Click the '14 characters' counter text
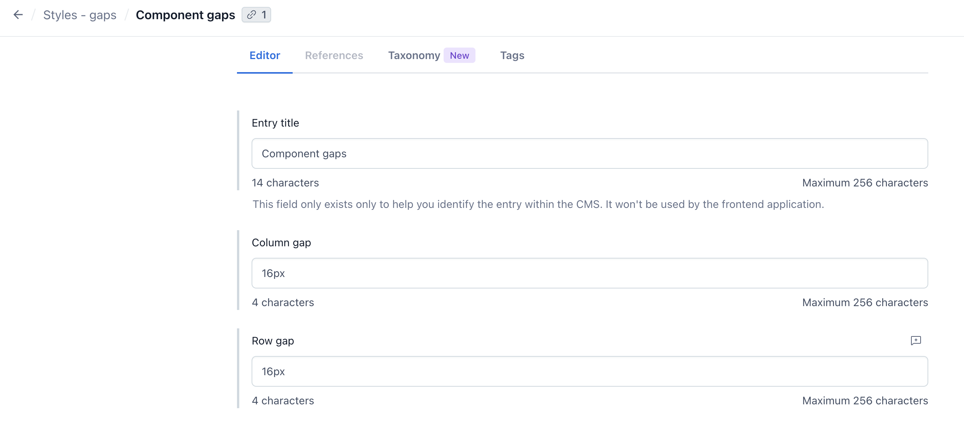Viewport: 964px width, 445px height. point(285,183)
